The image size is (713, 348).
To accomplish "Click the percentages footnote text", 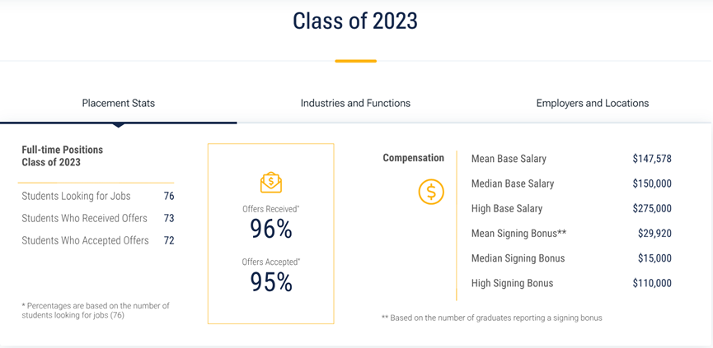I will pos(96,310).
